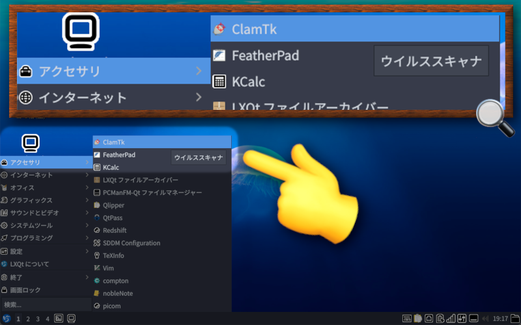Image resolution: width=521 pixels, height=325 pixels.
Task: Open the audio mixer sliders tray icon
Action: [462, 318]
